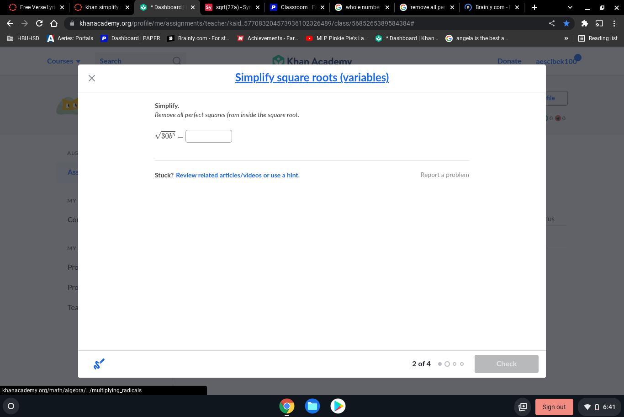Image resolution: width=624 pixels, height=417 pixels.
Task: Open Achievements bookmark
Action: [x=268, y=38]
